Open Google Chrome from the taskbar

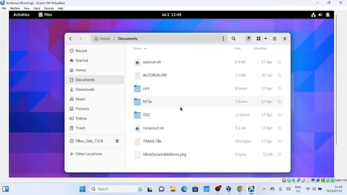pyautogui.click(x=240, y=189)
